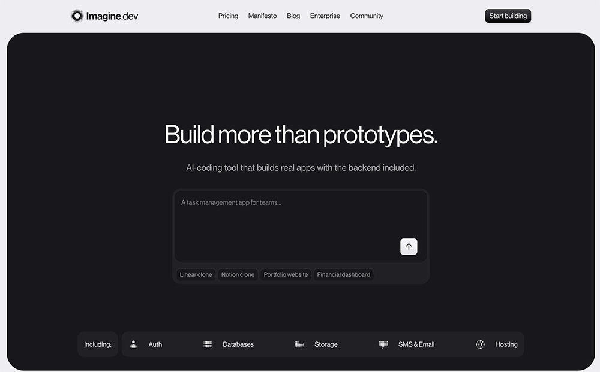Click the Storage icon
600x372 pixels.
click(x=299, y=344)
